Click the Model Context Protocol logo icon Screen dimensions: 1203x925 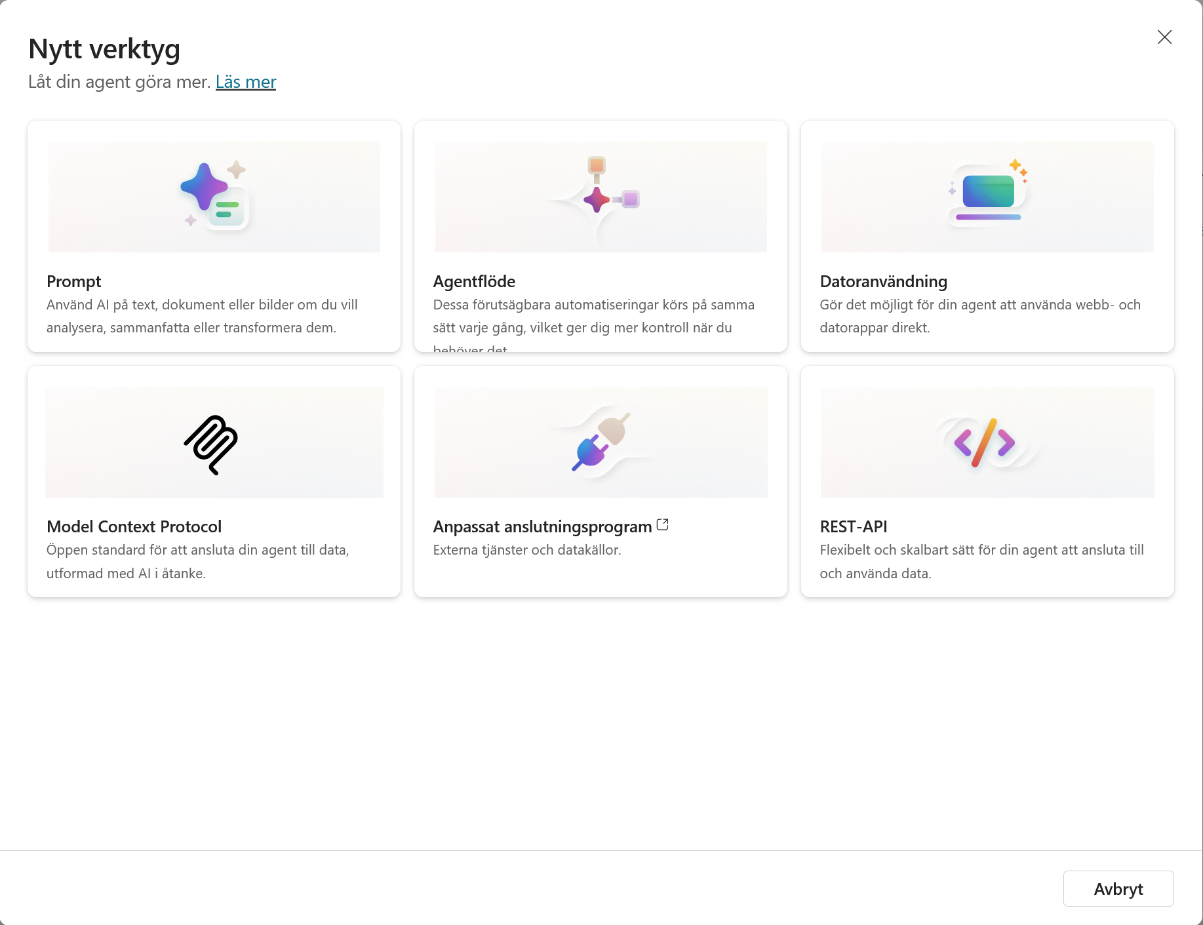pyautogui.click(x=211, y=444)
